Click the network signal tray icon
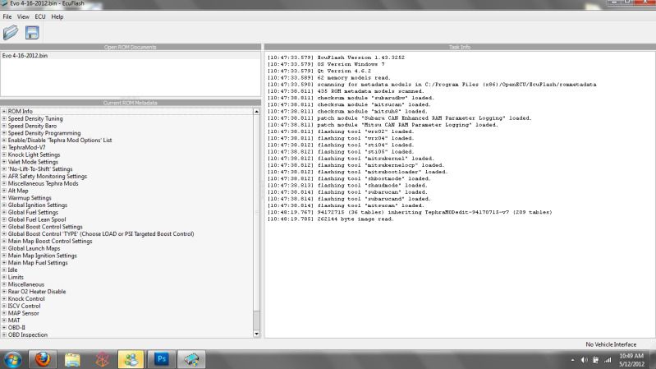The image size is (656, 369). point(608,360)
